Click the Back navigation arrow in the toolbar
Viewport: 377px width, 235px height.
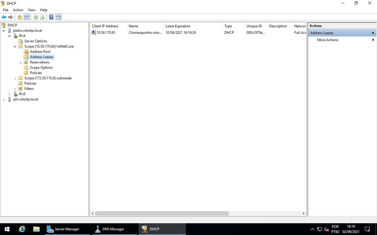tap(4, 17)
